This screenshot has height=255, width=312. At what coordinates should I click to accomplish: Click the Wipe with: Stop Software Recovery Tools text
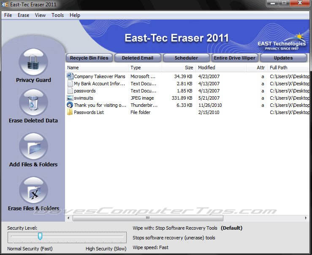coord(175,228)
